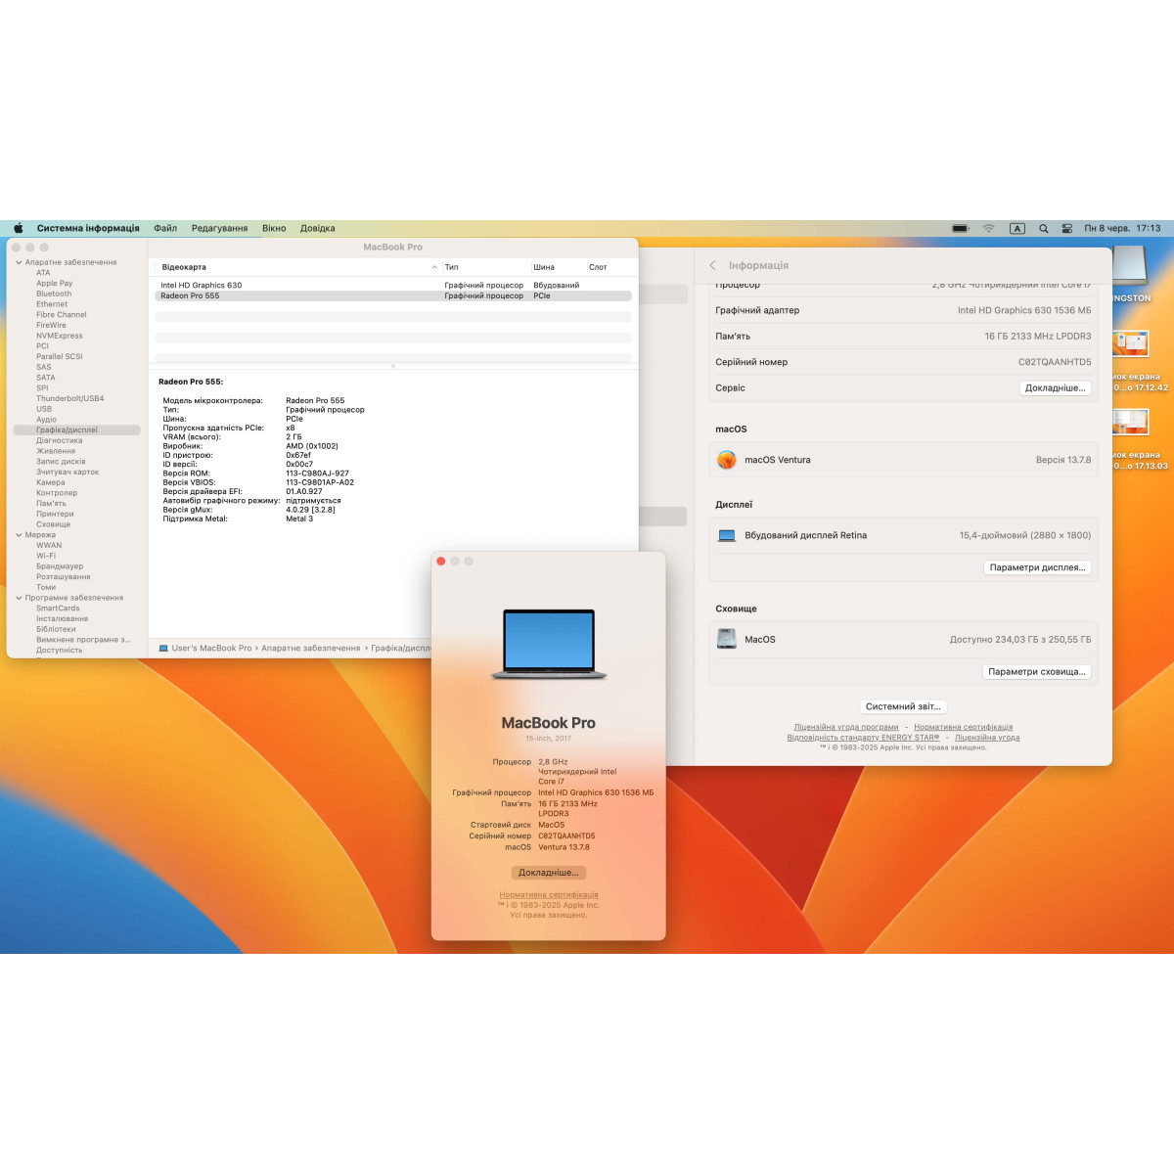Open the Системний звіт… button
The width and height of the screenshot is (1174, 1174).
pyautogui.click(x=903, y=706)
